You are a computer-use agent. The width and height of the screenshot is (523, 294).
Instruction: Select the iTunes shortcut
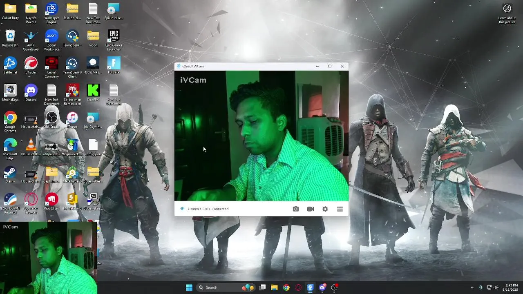click(x=72, y=120)
